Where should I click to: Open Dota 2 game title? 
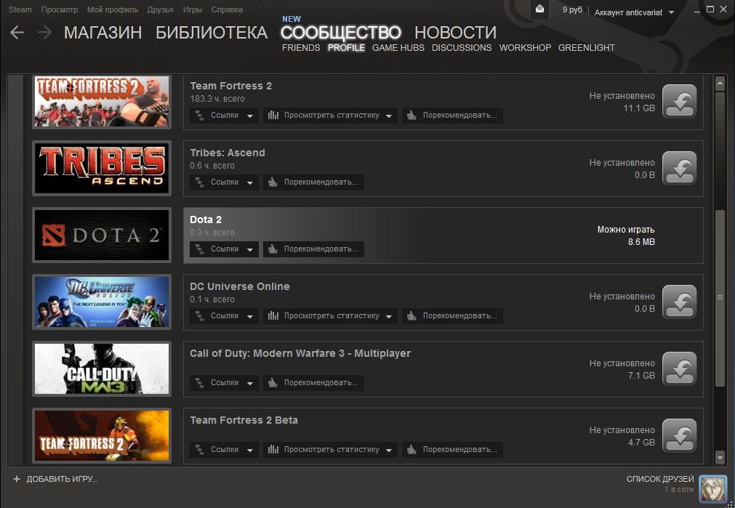(x=206, y=219)
